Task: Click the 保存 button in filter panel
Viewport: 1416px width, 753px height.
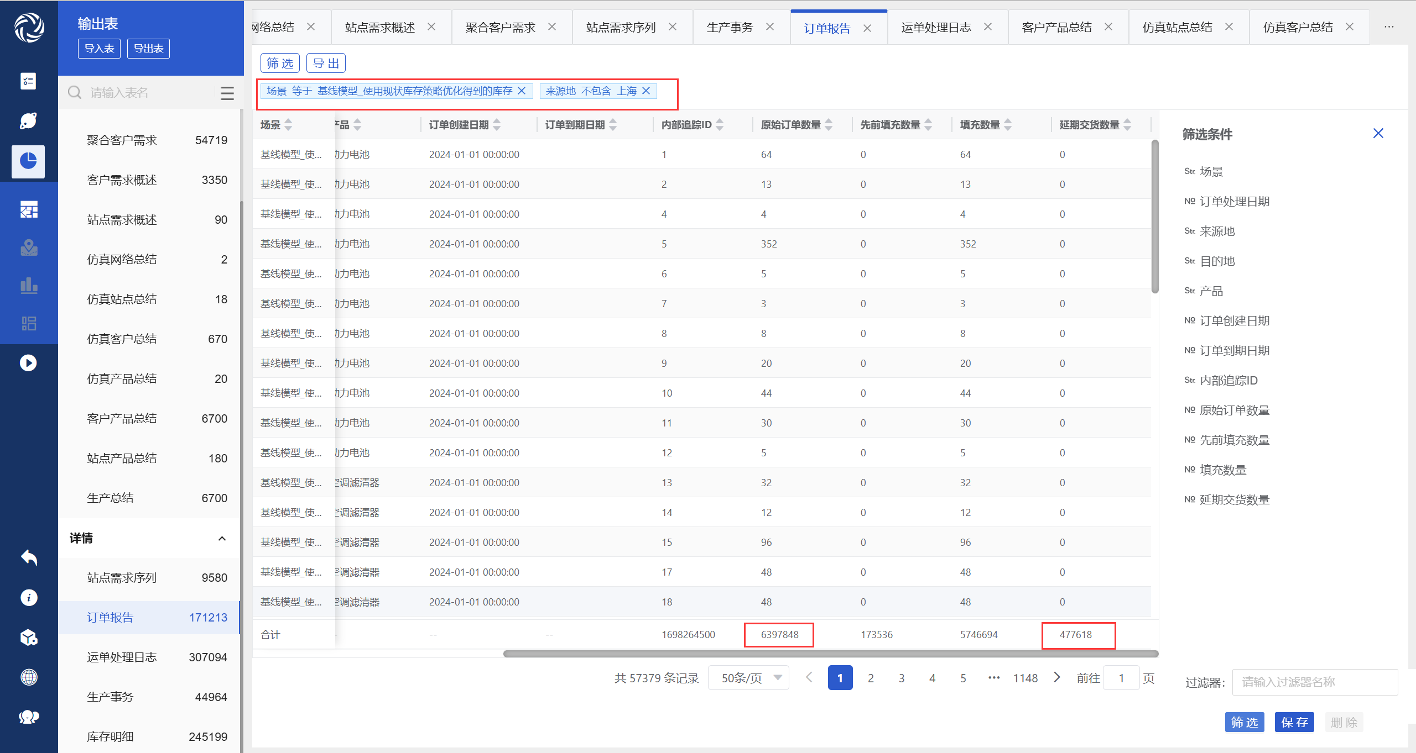Action: [x=1294, y=722]
